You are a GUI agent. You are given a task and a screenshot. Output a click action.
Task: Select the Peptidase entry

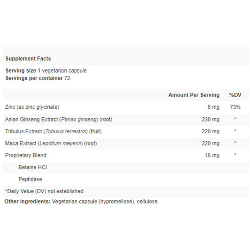[x=30, y=179]
